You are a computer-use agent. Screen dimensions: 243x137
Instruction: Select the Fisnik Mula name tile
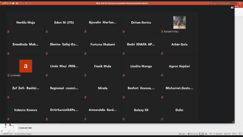coord(103,66)
